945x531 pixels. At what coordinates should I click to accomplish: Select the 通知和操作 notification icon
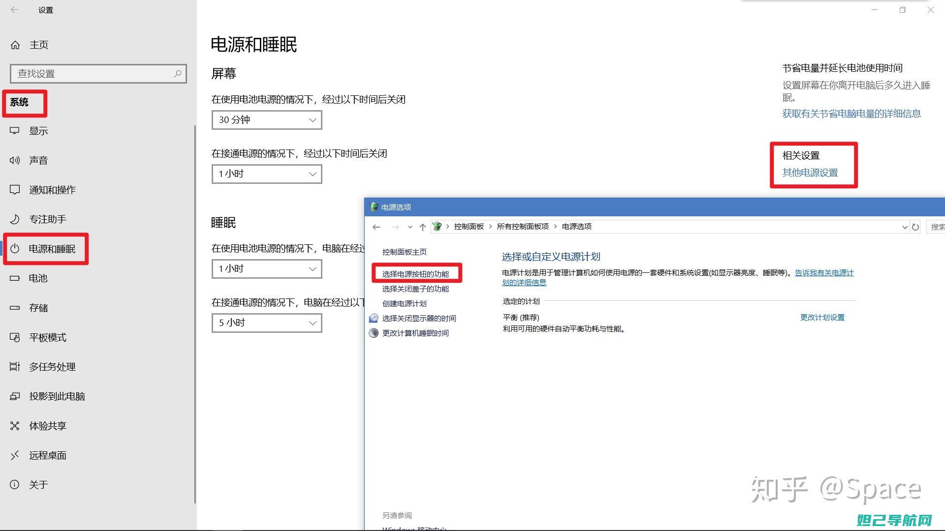pos(15,190)
